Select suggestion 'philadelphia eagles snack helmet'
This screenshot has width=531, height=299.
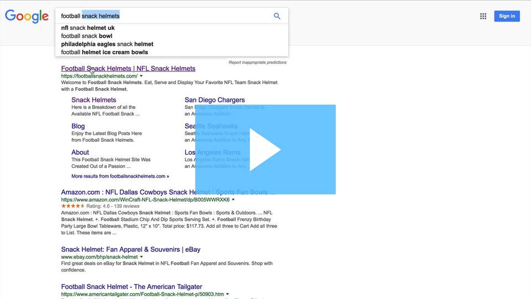coord(171,44)
